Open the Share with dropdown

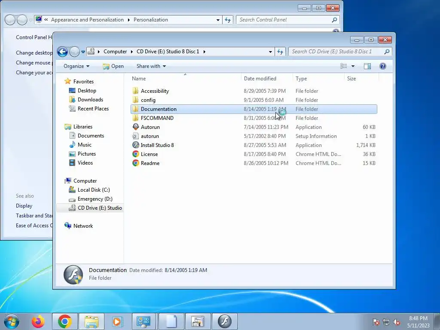151,66
